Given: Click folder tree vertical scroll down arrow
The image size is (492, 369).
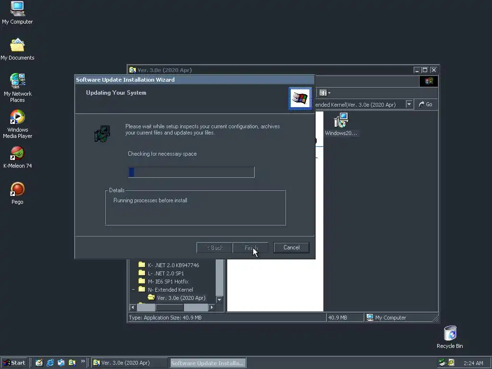Looking at the screenshot, I should [220, 299].
